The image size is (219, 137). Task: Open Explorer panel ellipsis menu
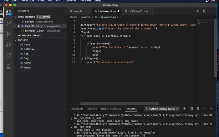point(61,11)
